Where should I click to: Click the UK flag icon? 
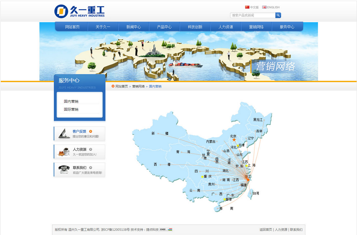(264, 7)
